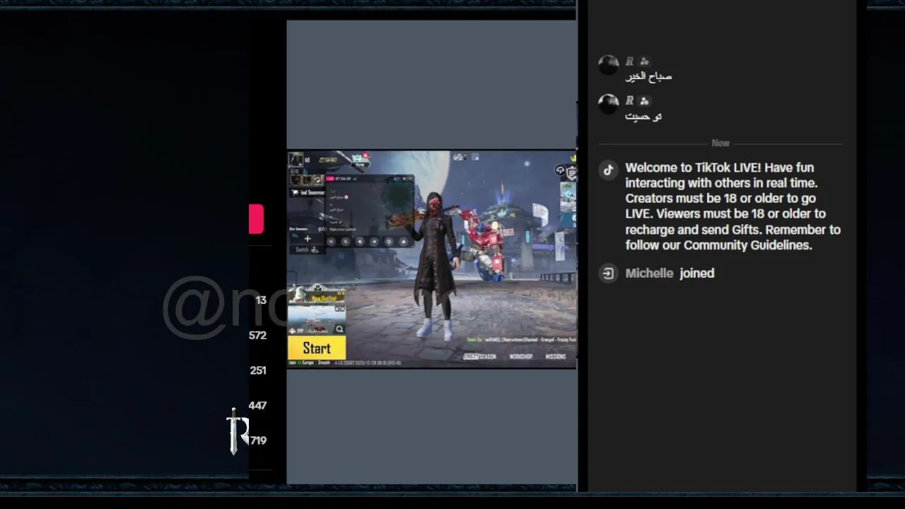The image size is (905, 509).
Task: Click the number 251 in left column
Action: [258, 370]
